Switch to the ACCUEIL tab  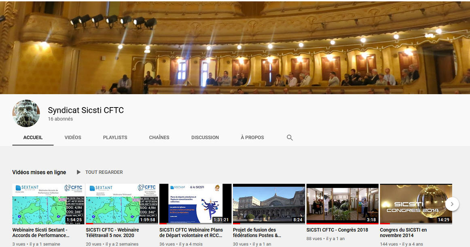[x=33, y=137]
